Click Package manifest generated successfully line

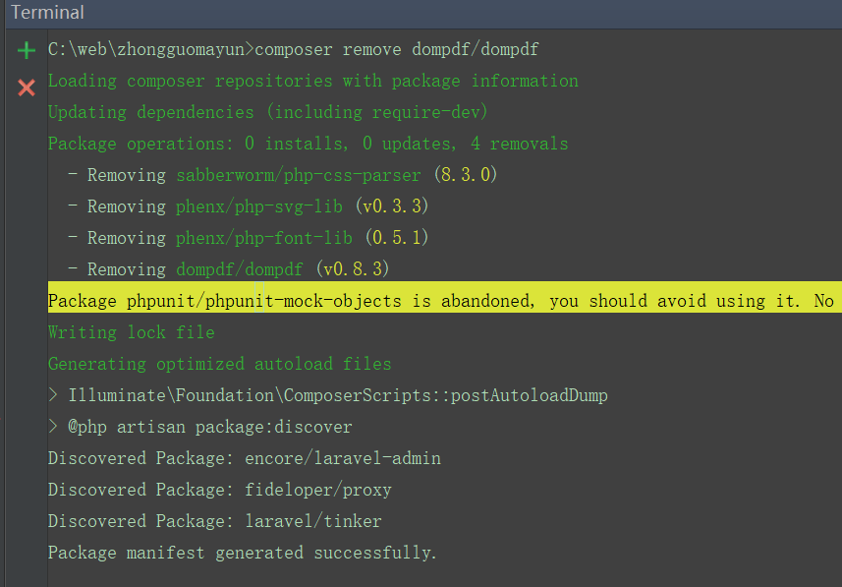click(242, 553)
